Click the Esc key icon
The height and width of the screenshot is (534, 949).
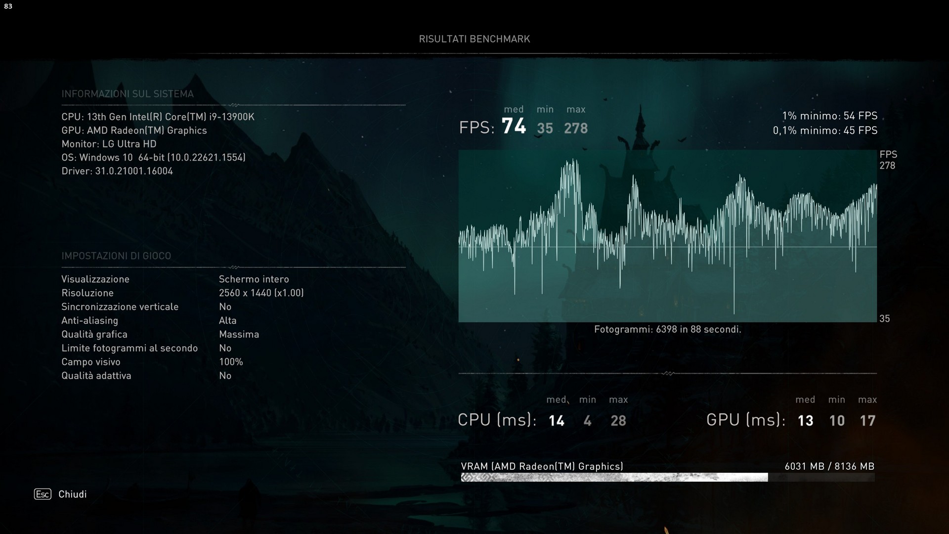coord(43,494)
